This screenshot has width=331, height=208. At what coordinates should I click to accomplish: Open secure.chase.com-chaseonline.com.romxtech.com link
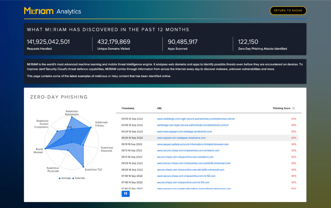[x=185, y=157]
